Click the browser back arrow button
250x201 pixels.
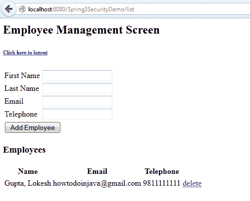(x=9, y=9)
